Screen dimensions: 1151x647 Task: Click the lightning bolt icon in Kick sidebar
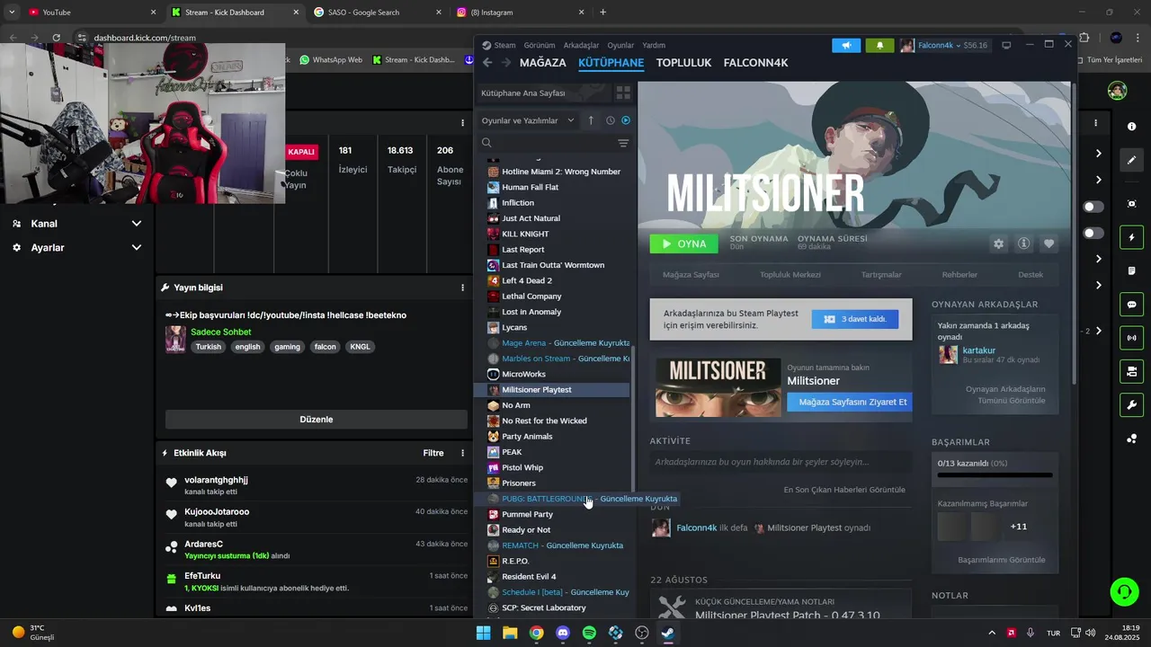coord(1132,237)
